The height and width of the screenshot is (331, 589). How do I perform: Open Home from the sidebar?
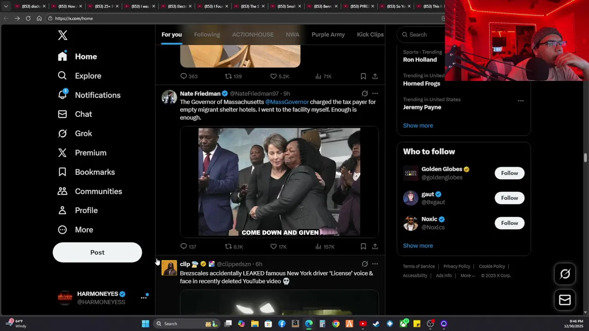pyautogui.click(x=77, y=57)
